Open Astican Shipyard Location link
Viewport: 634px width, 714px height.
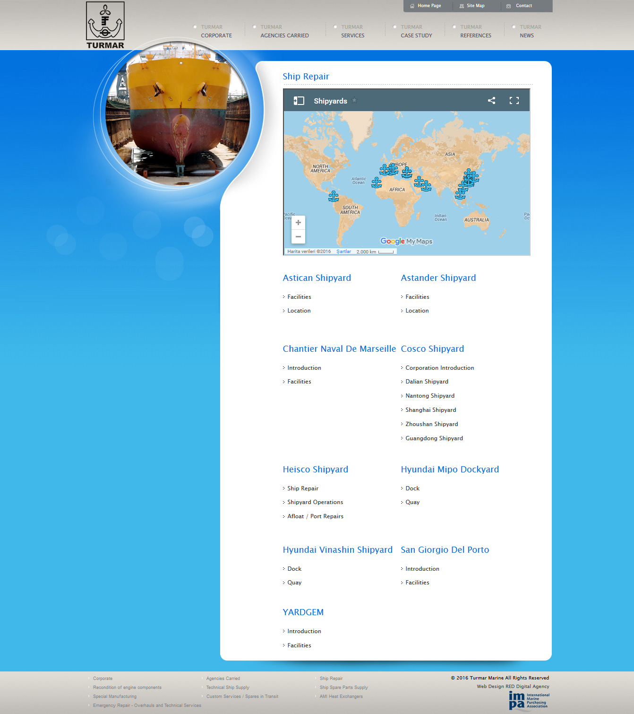pyautogui.click(x=299, y=311)
